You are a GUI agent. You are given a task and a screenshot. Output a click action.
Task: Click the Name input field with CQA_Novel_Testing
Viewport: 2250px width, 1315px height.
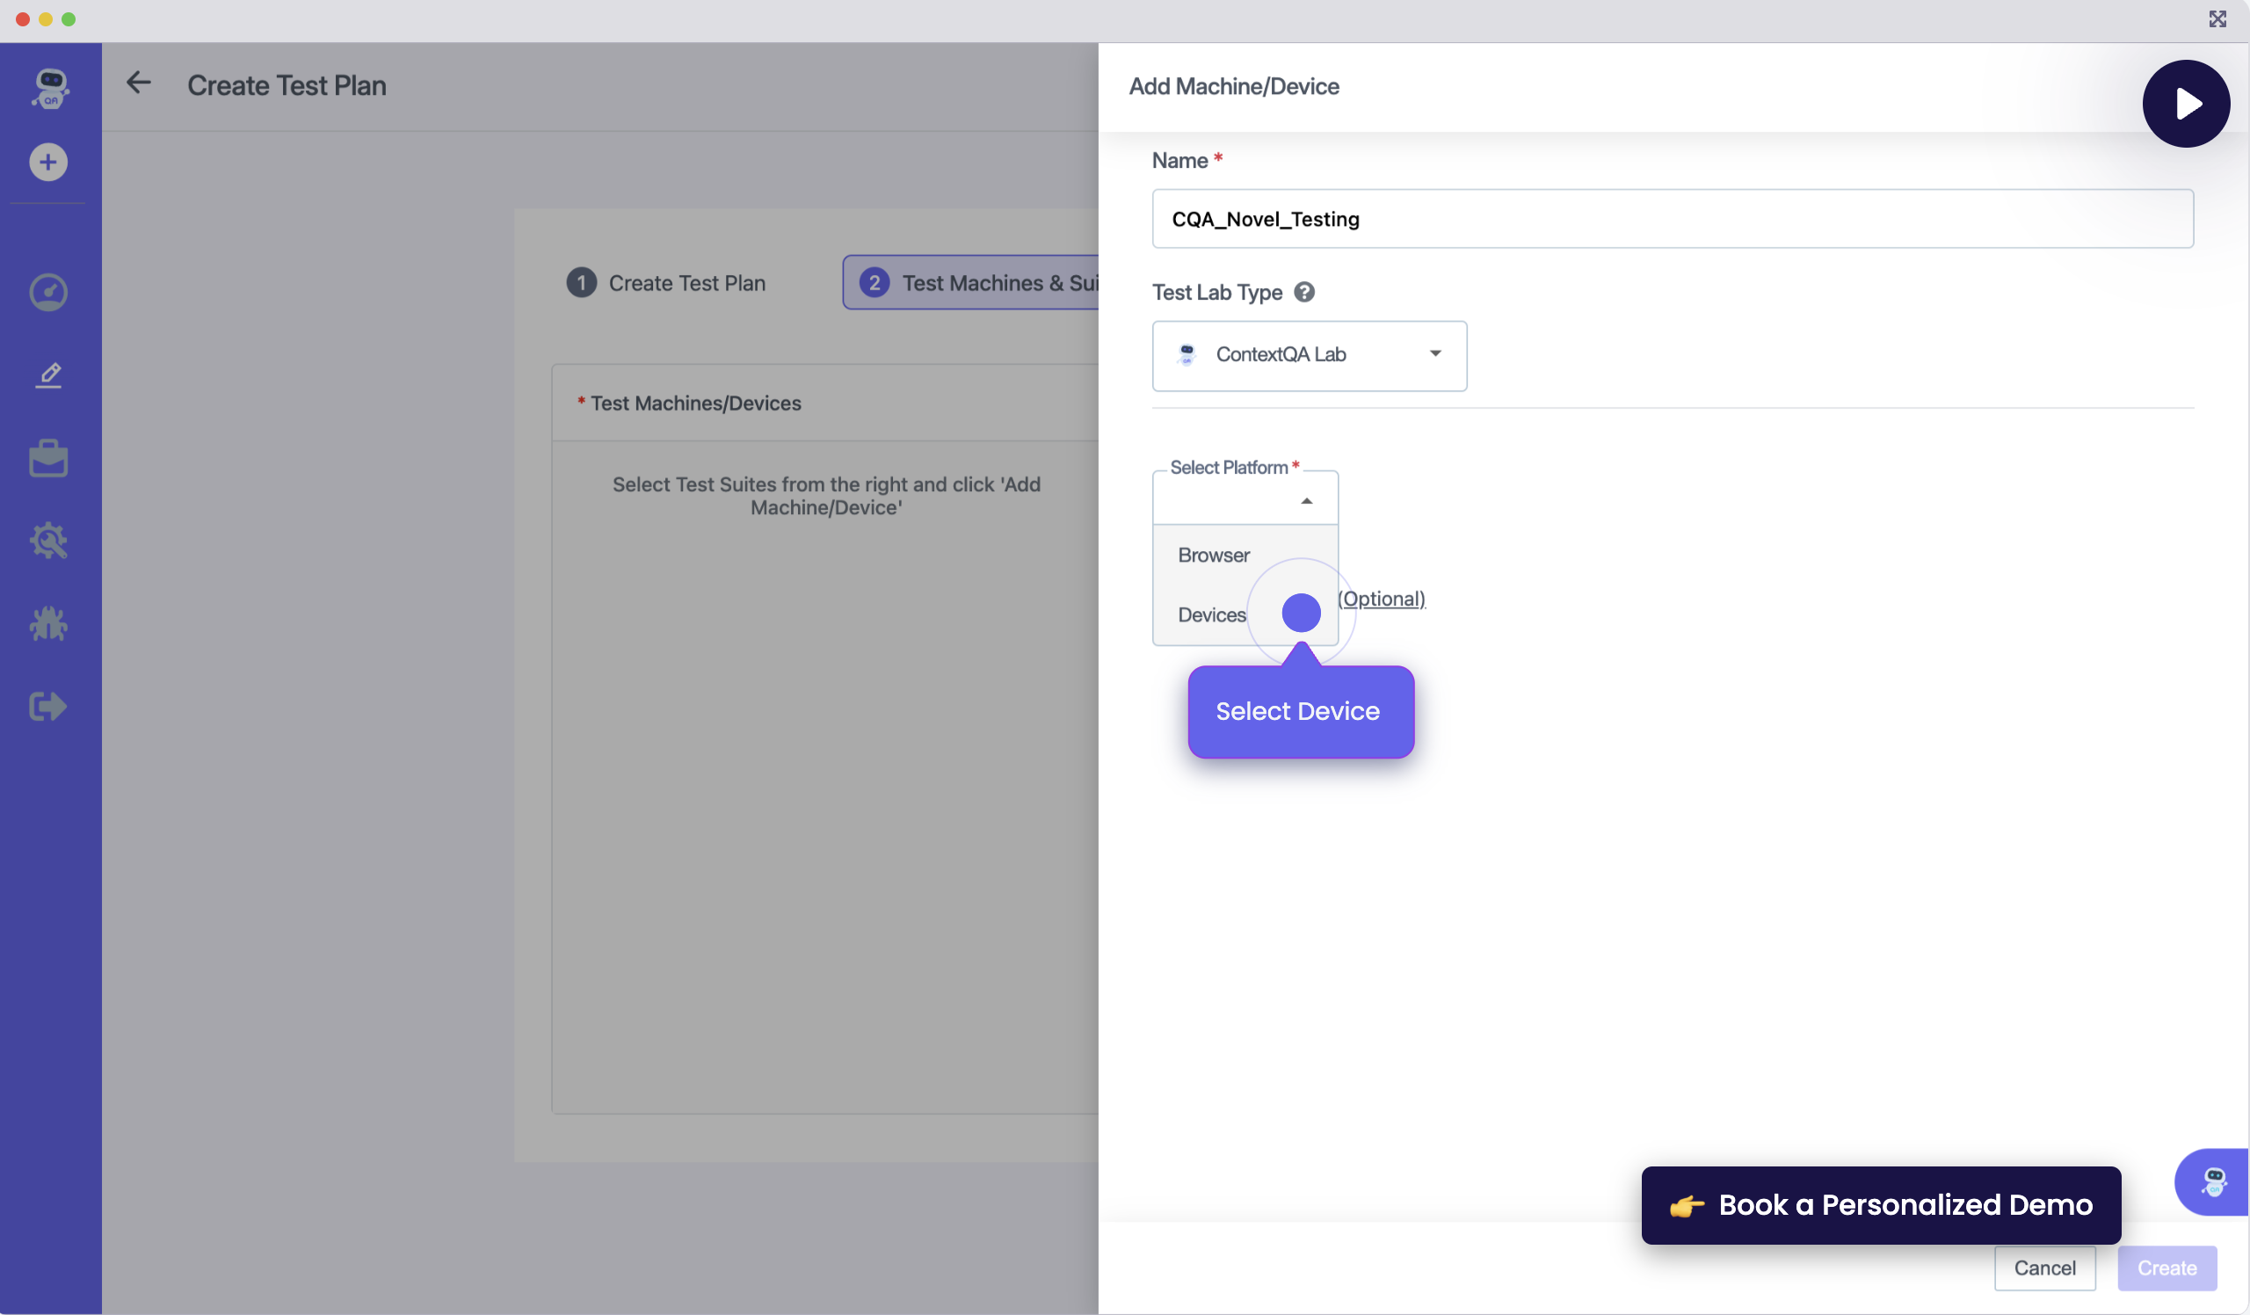(x=1672, y=219)
